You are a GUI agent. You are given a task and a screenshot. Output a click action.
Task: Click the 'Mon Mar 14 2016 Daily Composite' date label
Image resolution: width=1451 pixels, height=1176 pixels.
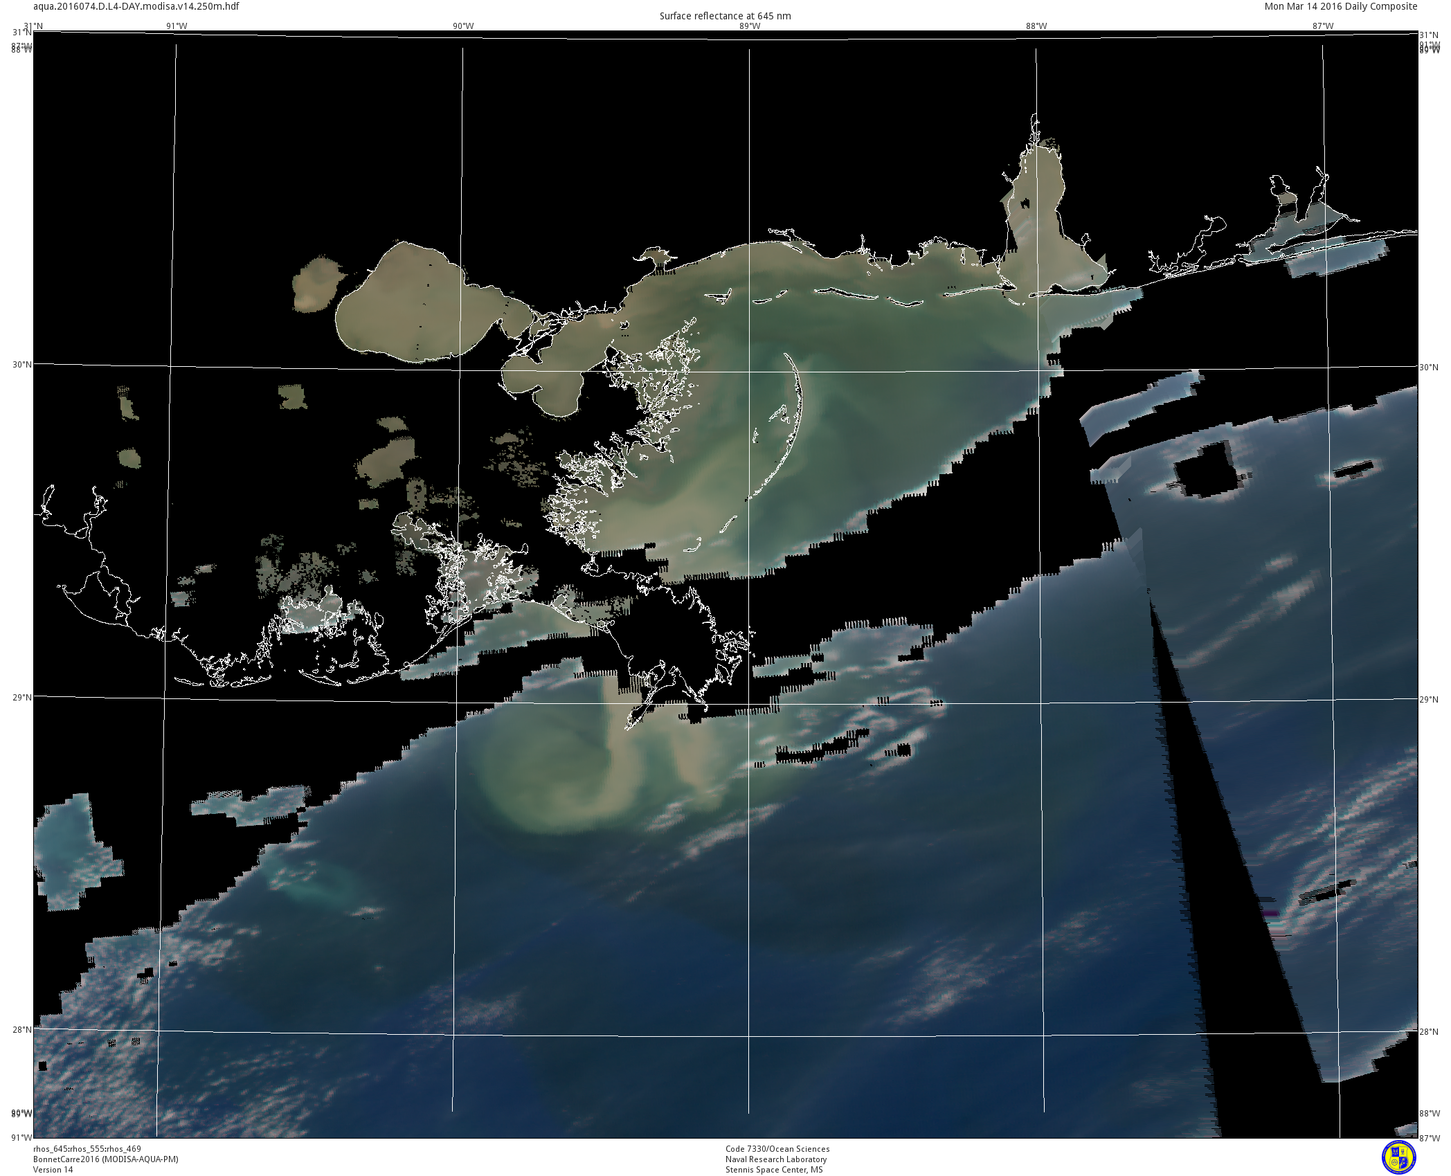[1341, 6]
